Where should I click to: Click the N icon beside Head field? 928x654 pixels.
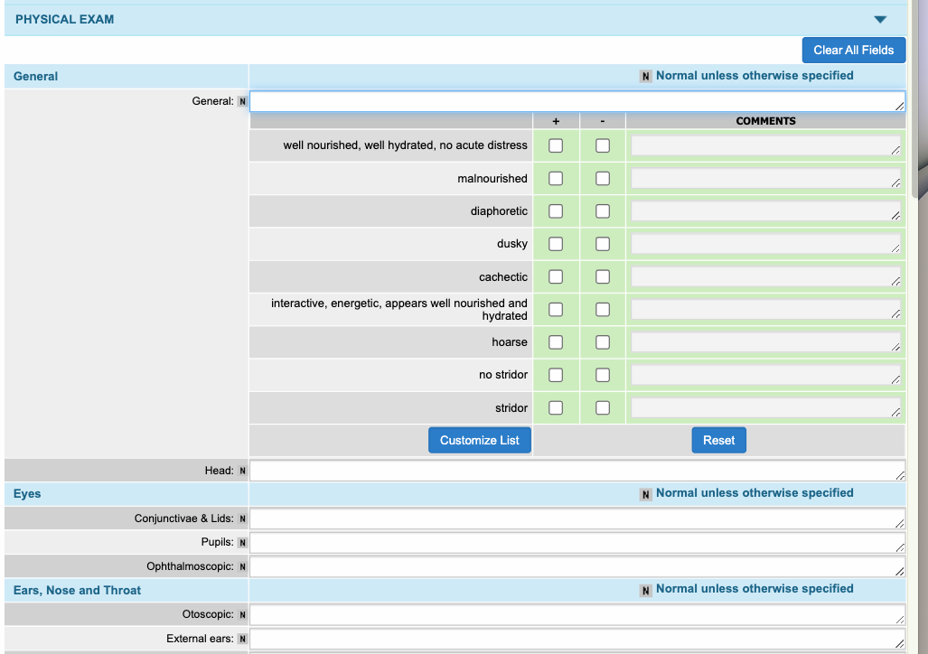click(242, 471)
